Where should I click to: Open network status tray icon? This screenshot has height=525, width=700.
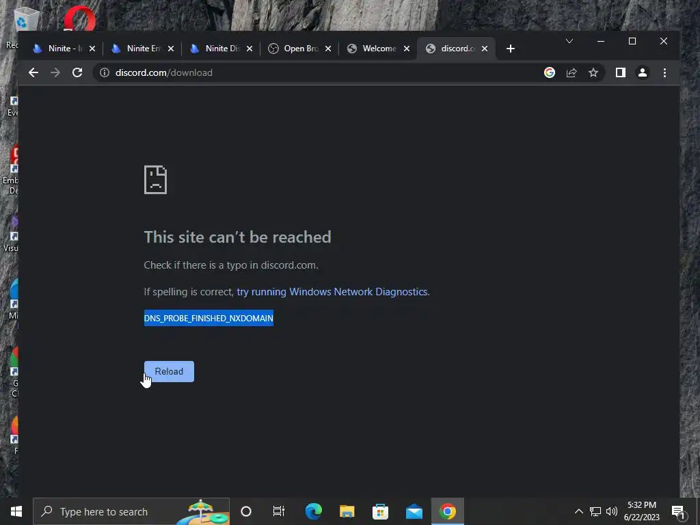[595, 511]
